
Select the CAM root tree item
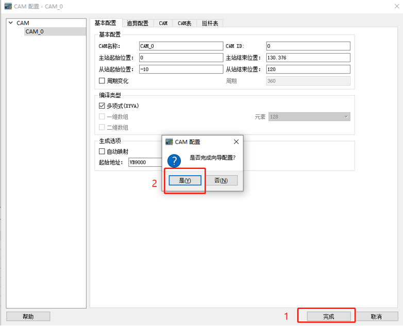[x=23, y=23]
